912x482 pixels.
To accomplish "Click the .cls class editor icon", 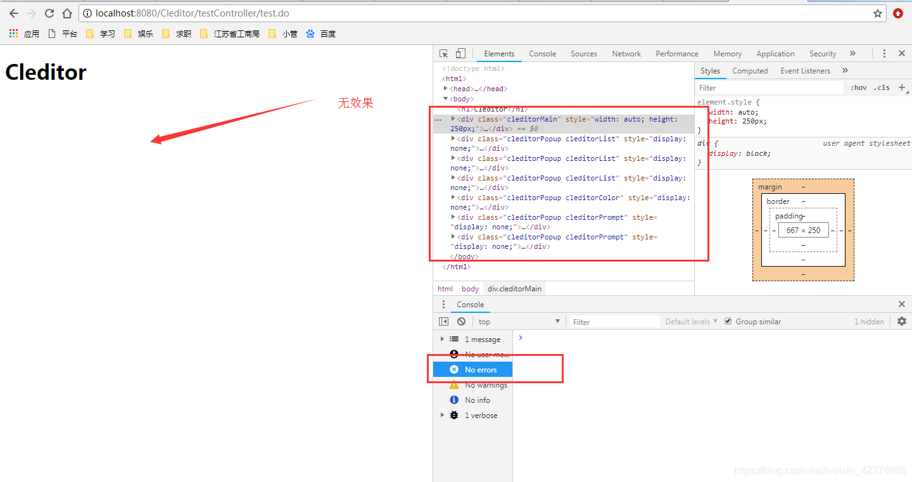I will click(881, 87).
